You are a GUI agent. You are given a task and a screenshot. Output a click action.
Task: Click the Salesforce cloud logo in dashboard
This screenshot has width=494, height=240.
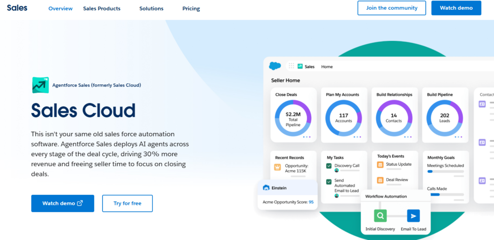[x=274, y=66]
